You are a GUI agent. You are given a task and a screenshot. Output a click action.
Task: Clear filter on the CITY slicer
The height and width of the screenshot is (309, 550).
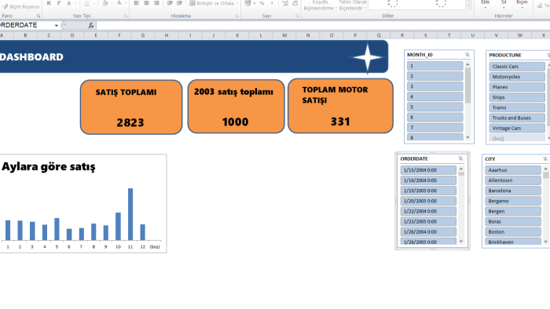[545, 159]
